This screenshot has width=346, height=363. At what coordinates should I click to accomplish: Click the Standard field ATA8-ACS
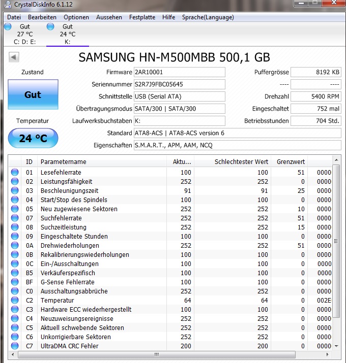(x=238, y=133)
